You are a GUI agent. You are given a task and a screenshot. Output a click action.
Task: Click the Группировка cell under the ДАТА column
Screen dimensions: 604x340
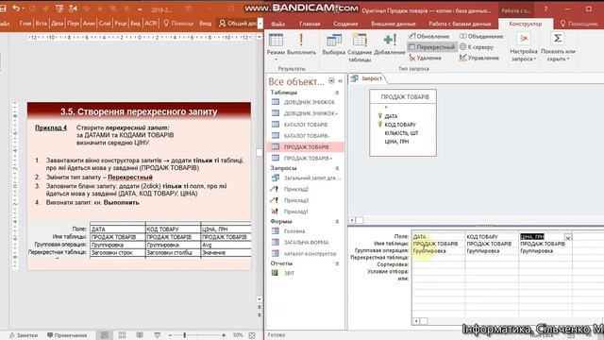(438, 251)
